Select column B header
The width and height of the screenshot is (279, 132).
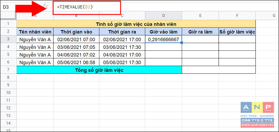point(76,16)
